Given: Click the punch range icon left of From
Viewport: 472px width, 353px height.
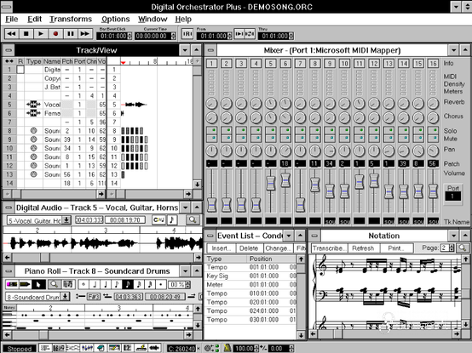Looking at the screenshot, I should click(187, 34).
